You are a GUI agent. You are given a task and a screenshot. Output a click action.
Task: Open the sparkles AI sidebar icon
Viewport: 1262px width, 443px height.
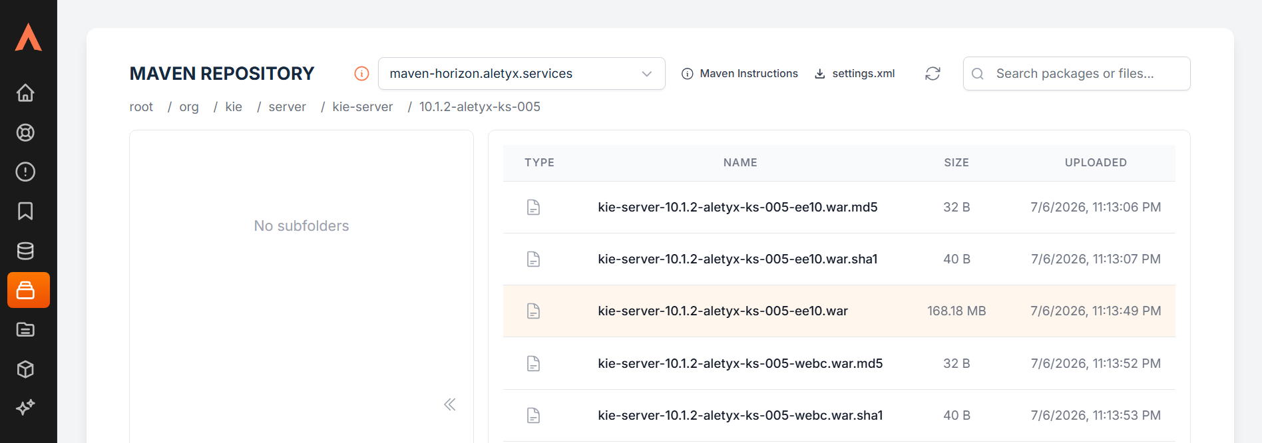point(25,407)
